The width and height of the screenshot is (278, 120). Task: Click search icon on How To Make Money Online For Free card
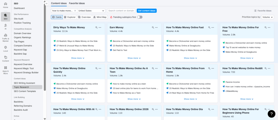(266, 28)
